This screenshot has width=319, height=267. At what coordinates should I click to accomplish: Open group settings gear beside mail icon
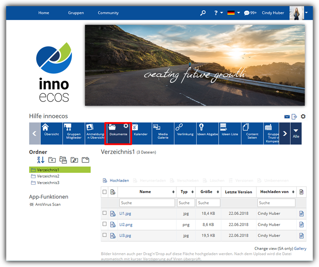pyautogui.click(x=303, y=117)
